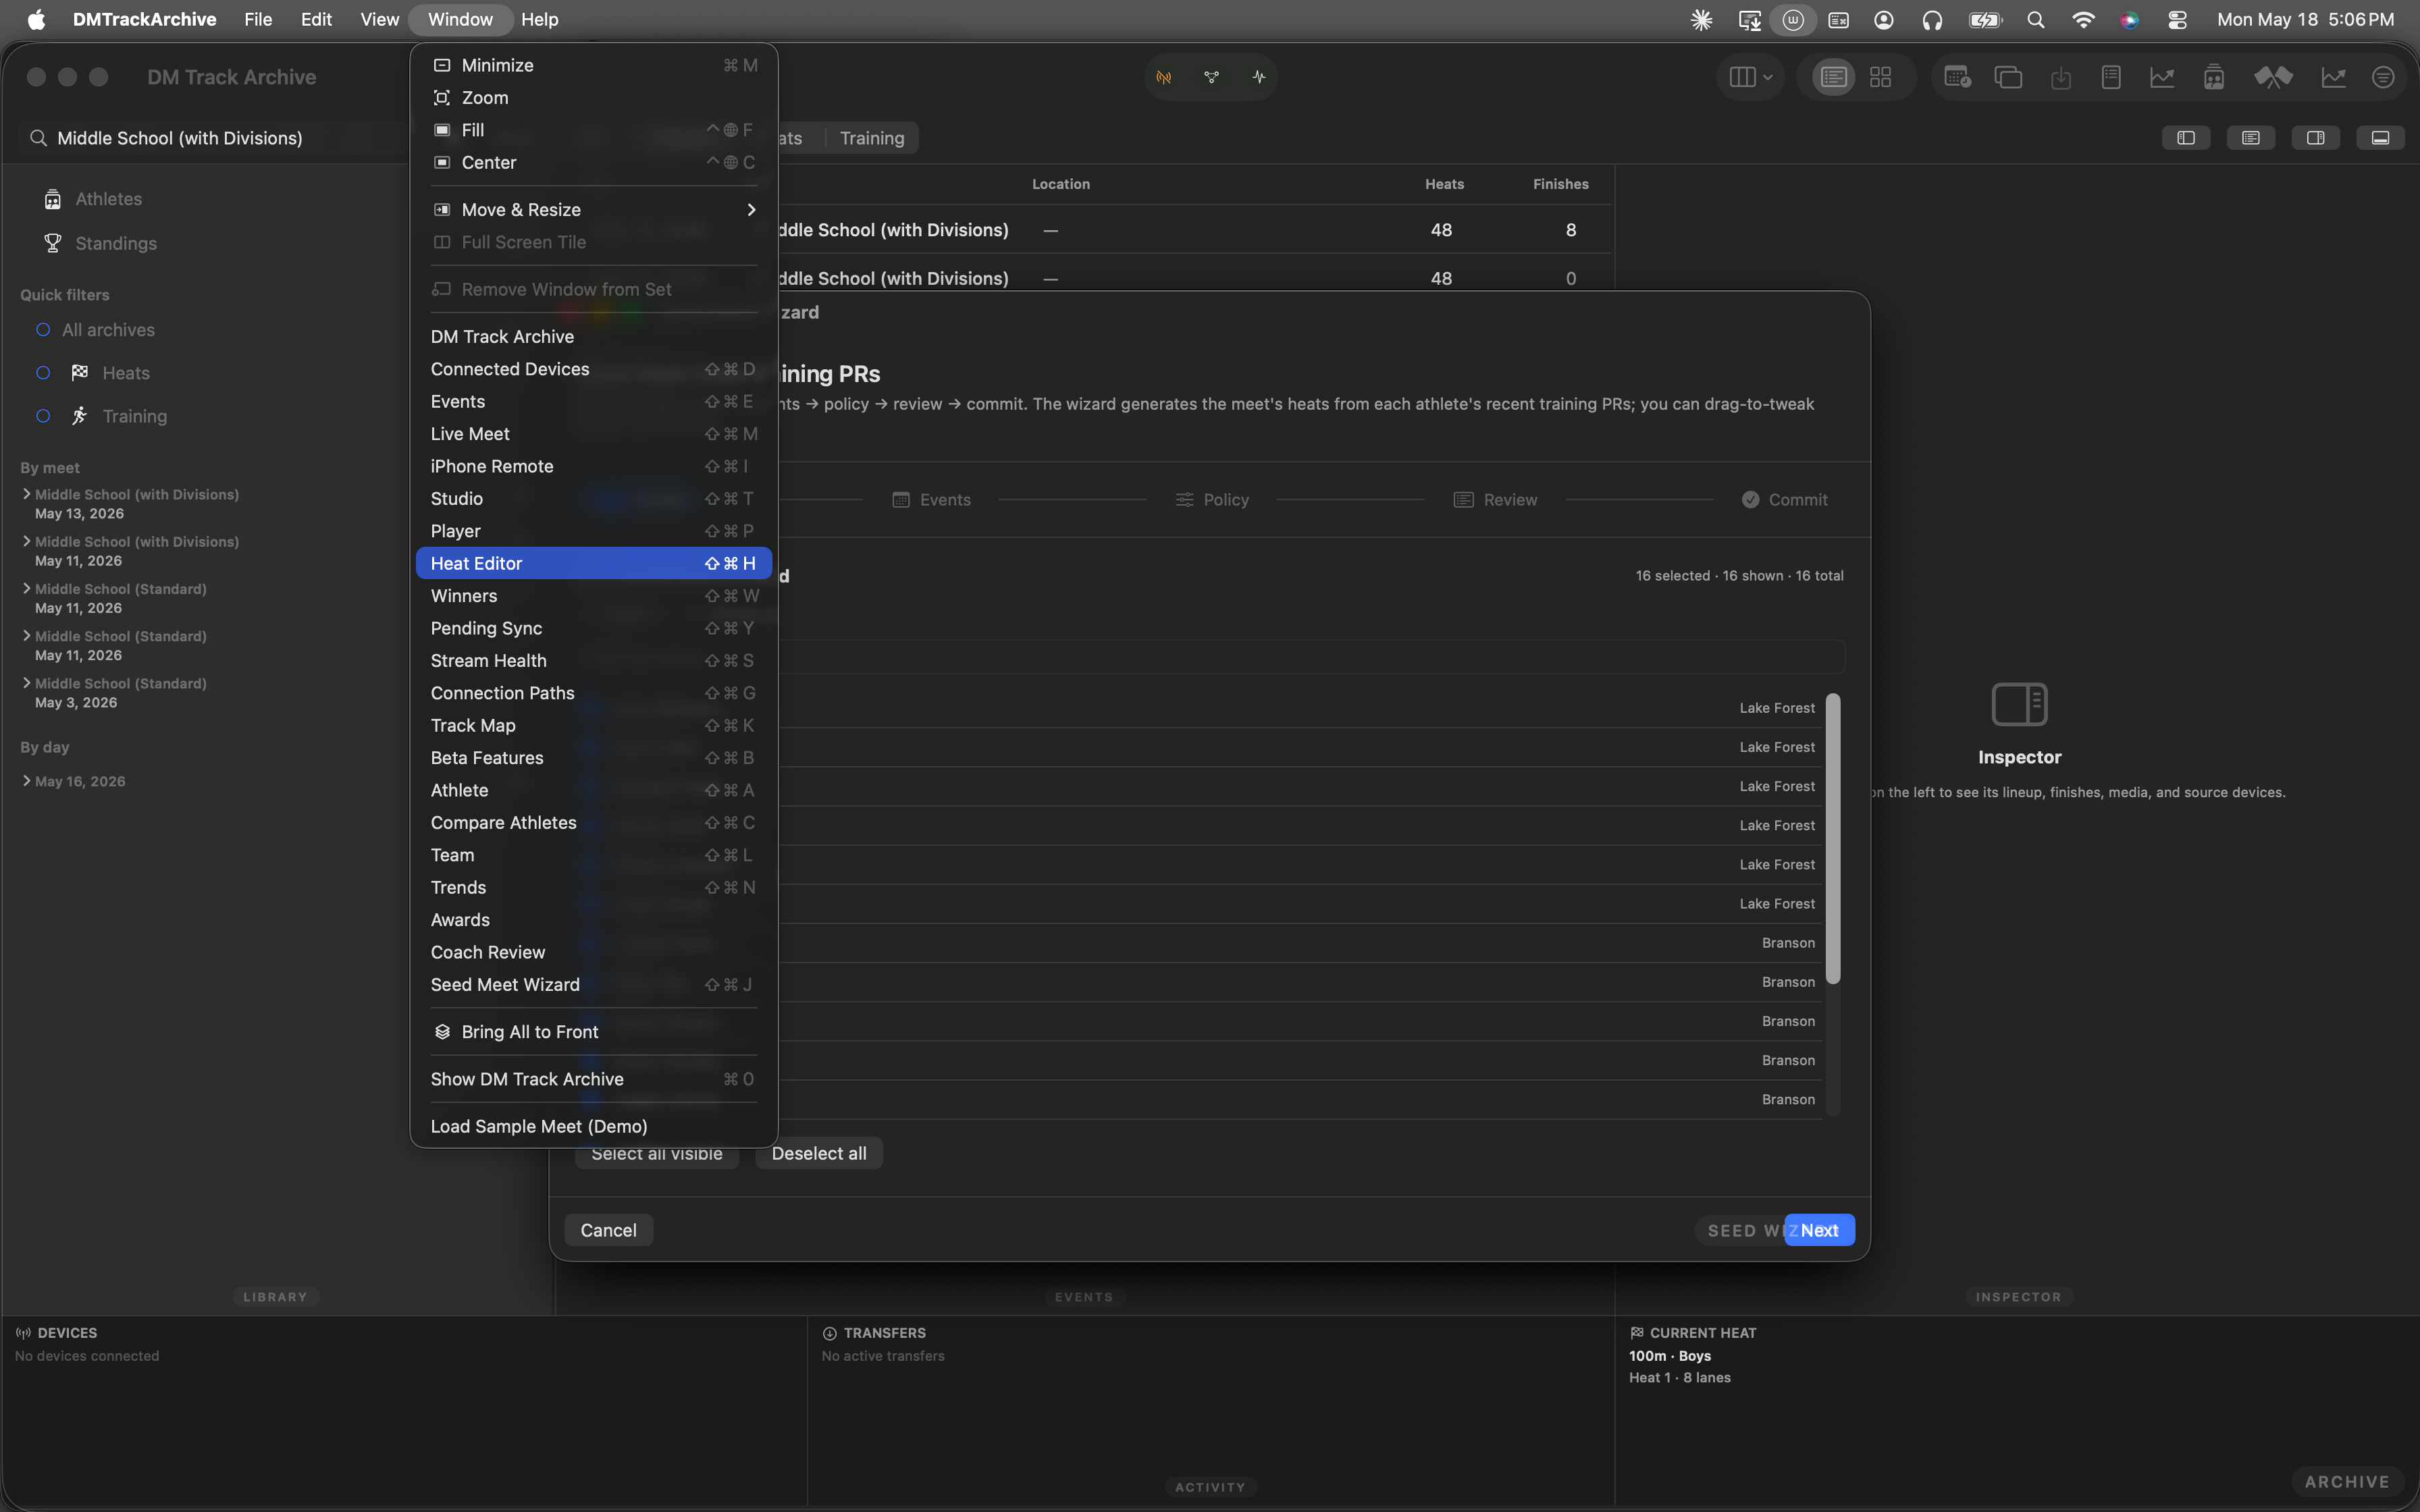Click the stream health pulse icon

point(1259,77)
